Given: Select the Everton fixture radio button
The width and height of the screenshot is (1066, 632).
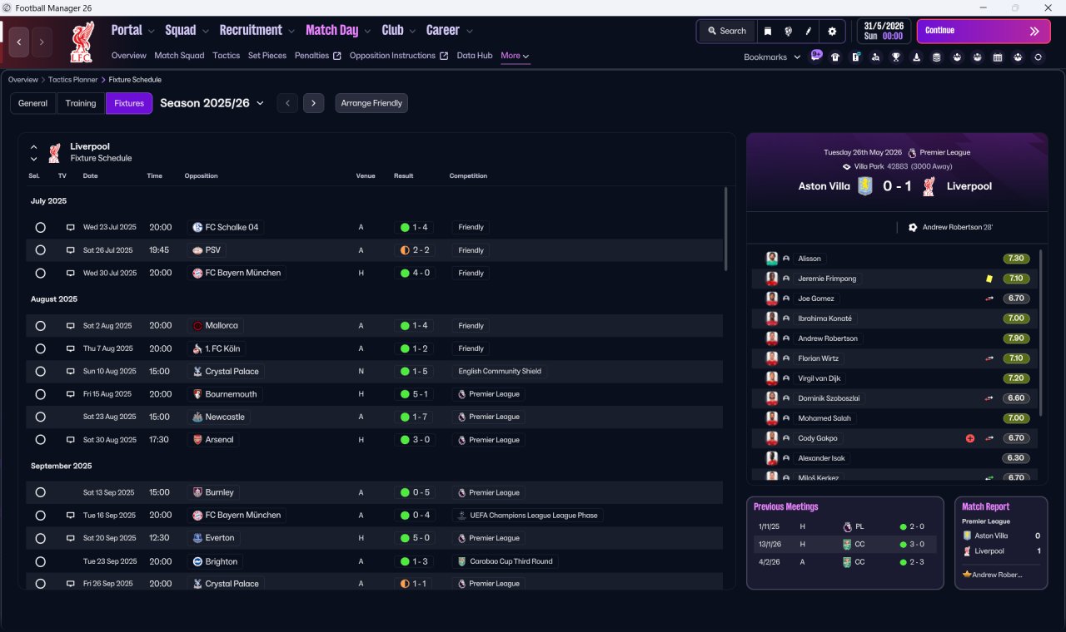Looking at the screenshot, I should click(x=40, y=538).
